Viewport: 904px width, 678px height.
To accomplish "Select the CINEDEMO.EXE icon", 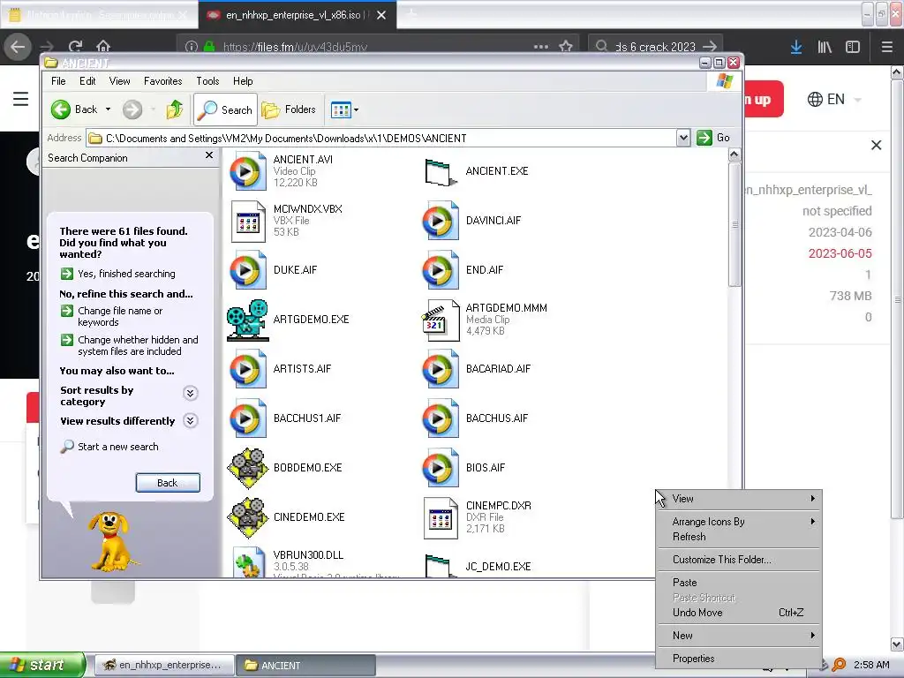I will coord(248,517).
